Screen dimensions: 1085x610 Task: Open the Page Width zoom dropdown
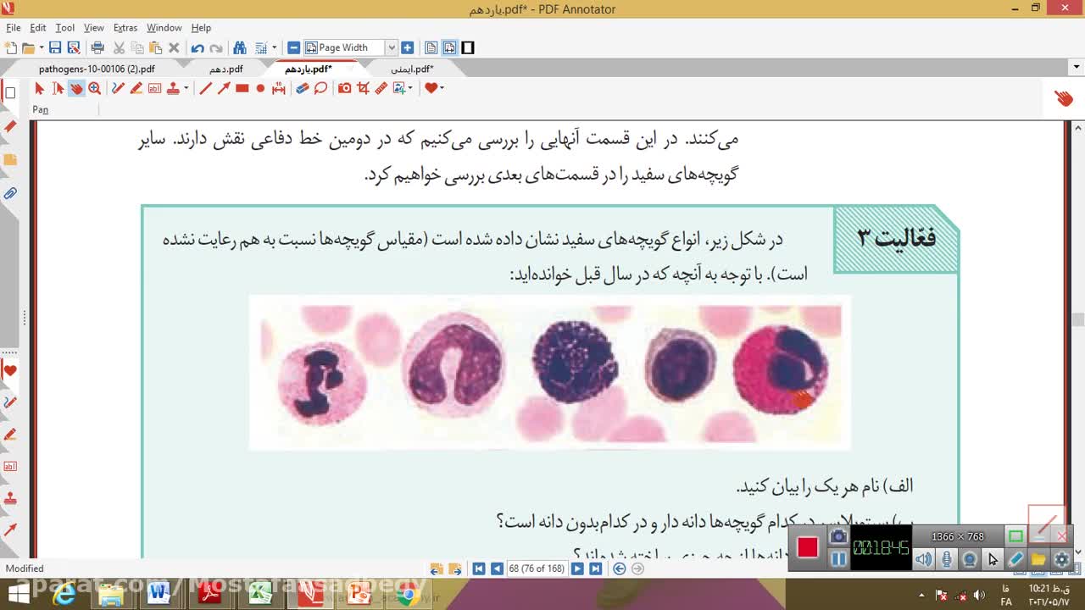(391, 48)
